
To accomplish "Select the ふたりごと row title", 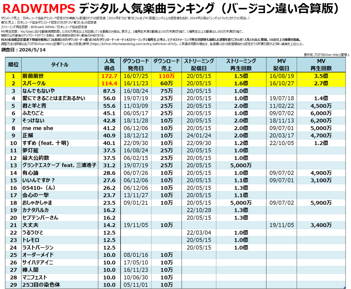I will pos(60,113).
